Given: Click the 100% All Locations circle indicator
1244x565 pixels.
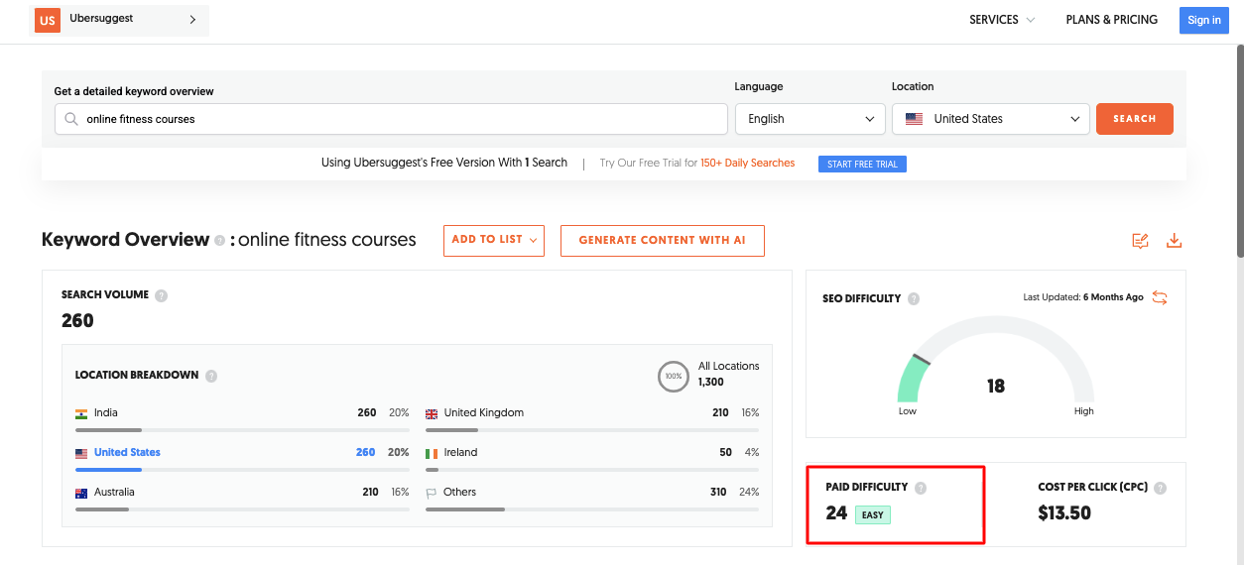Looking at the screenshot, I should point(674,376).
